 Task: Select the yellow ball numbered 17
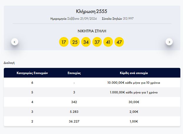pos(64,42)
